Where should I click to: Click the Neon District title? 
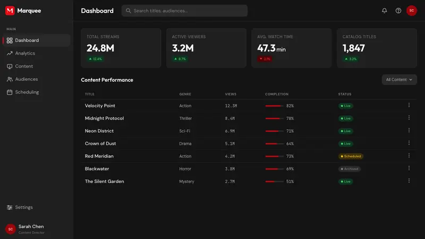(99, 131)
